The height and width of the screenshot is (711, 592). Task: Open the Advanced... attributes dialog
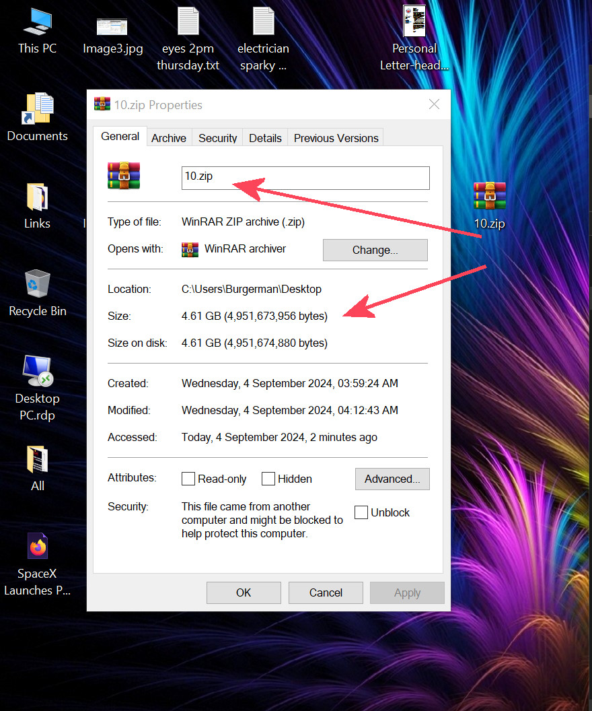click(x=392, y=479)
